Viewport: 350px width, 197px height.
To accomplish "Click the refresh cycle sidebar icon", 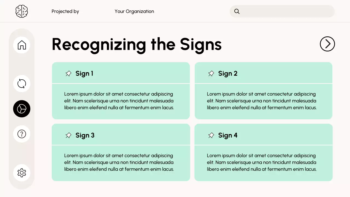I will click(22, 83).
